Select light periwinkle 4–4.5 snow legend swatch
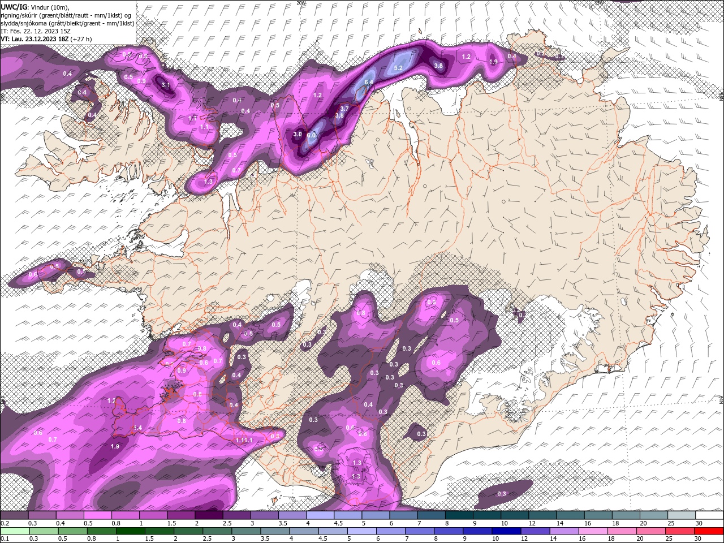The width and height of the screenshot is (724, 543). pos(321,515)
